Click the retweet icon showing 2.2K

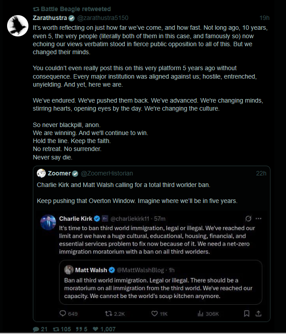click(x=108, y=314)
